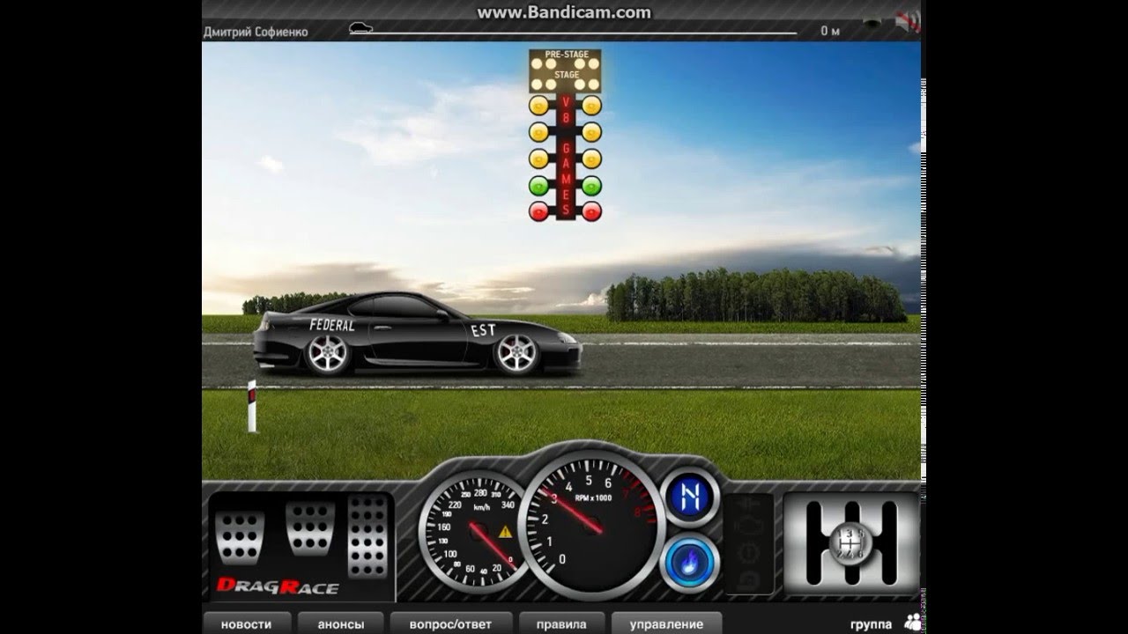This screenshot has width=1128, height=634.
Task: Click the группа link
Action: click(871, 624)
